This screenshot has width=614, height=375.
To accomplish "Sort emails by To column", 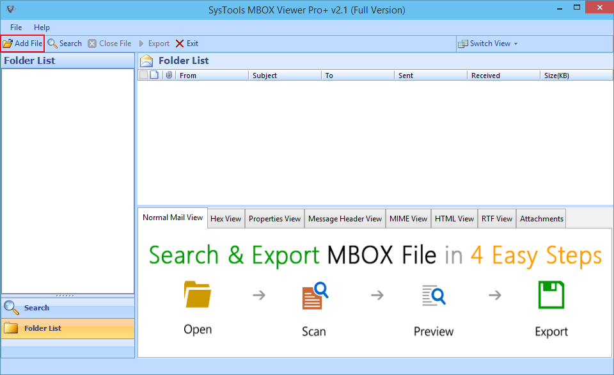I will click(358, 76).
